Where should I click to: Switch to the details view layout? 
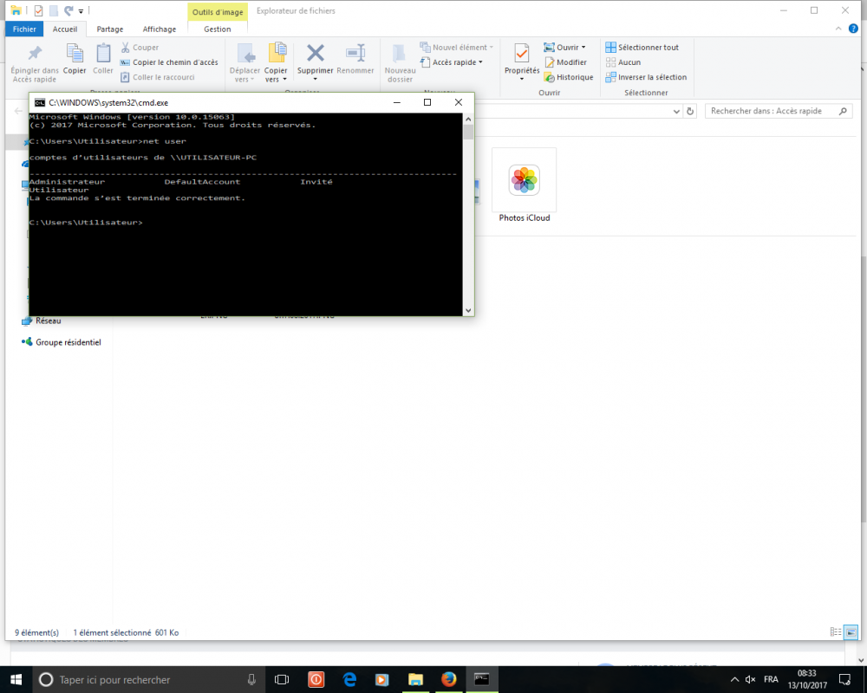pos(834,633)
